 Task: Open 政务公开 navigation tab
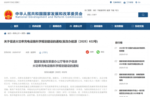(x=77, y=26)
